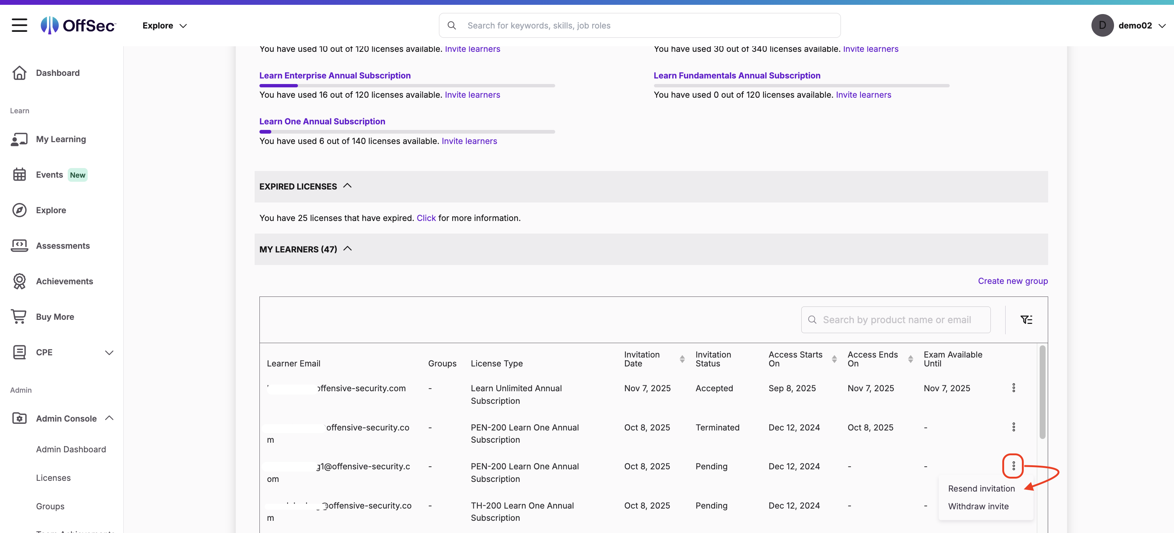Open the Buy More cart icon
Viewport: 1174px width, 533px height.
coord(19,316)
